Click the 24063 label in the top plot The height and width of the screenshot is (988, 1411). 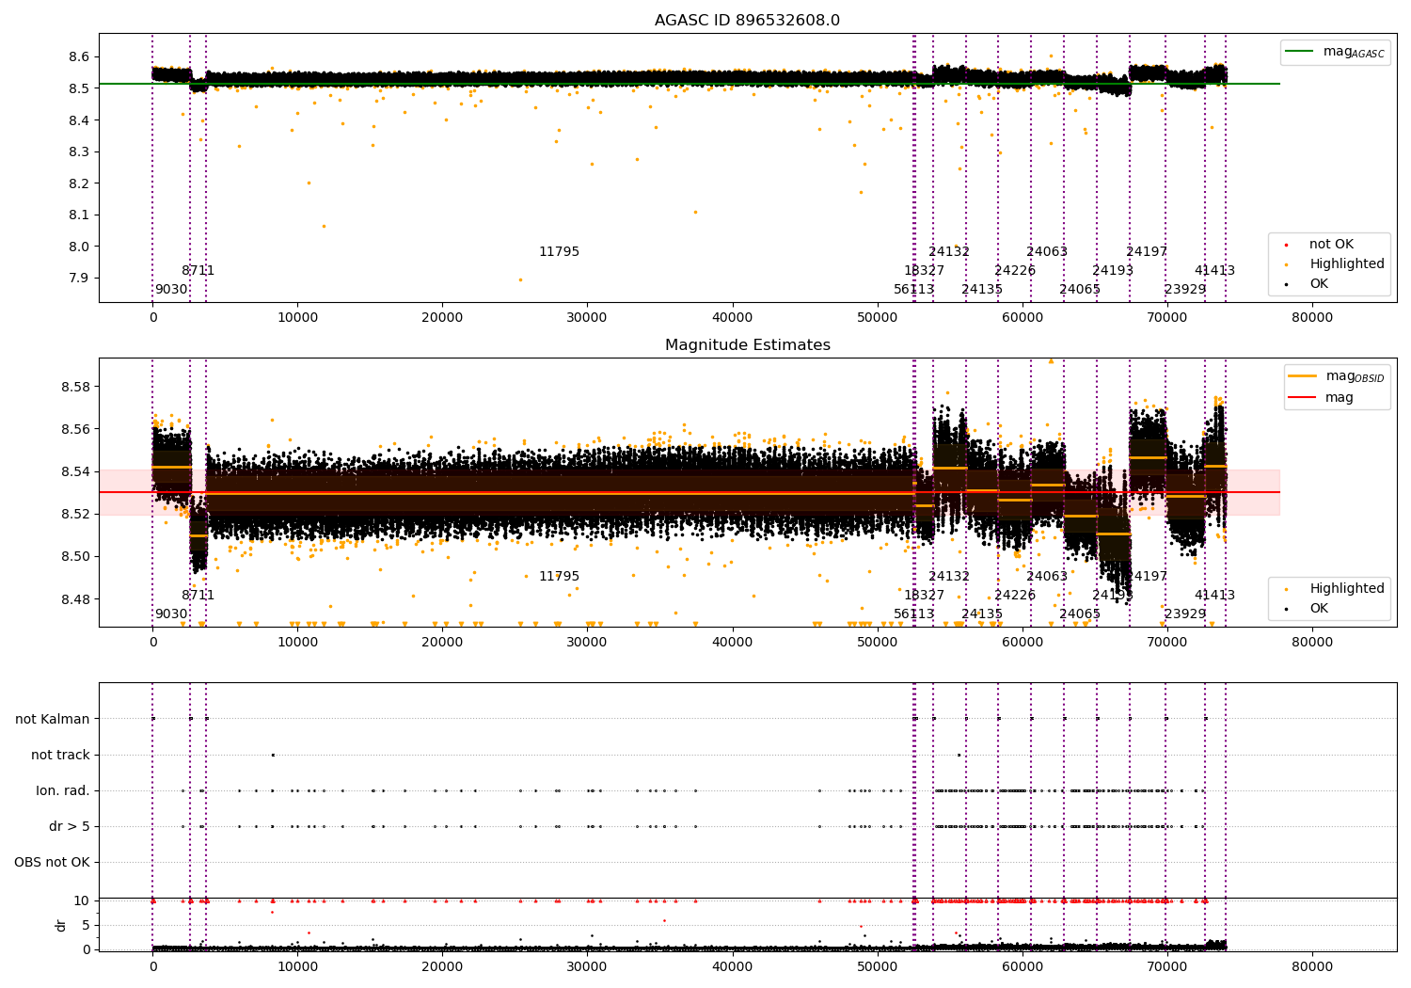pos(1047,252)
